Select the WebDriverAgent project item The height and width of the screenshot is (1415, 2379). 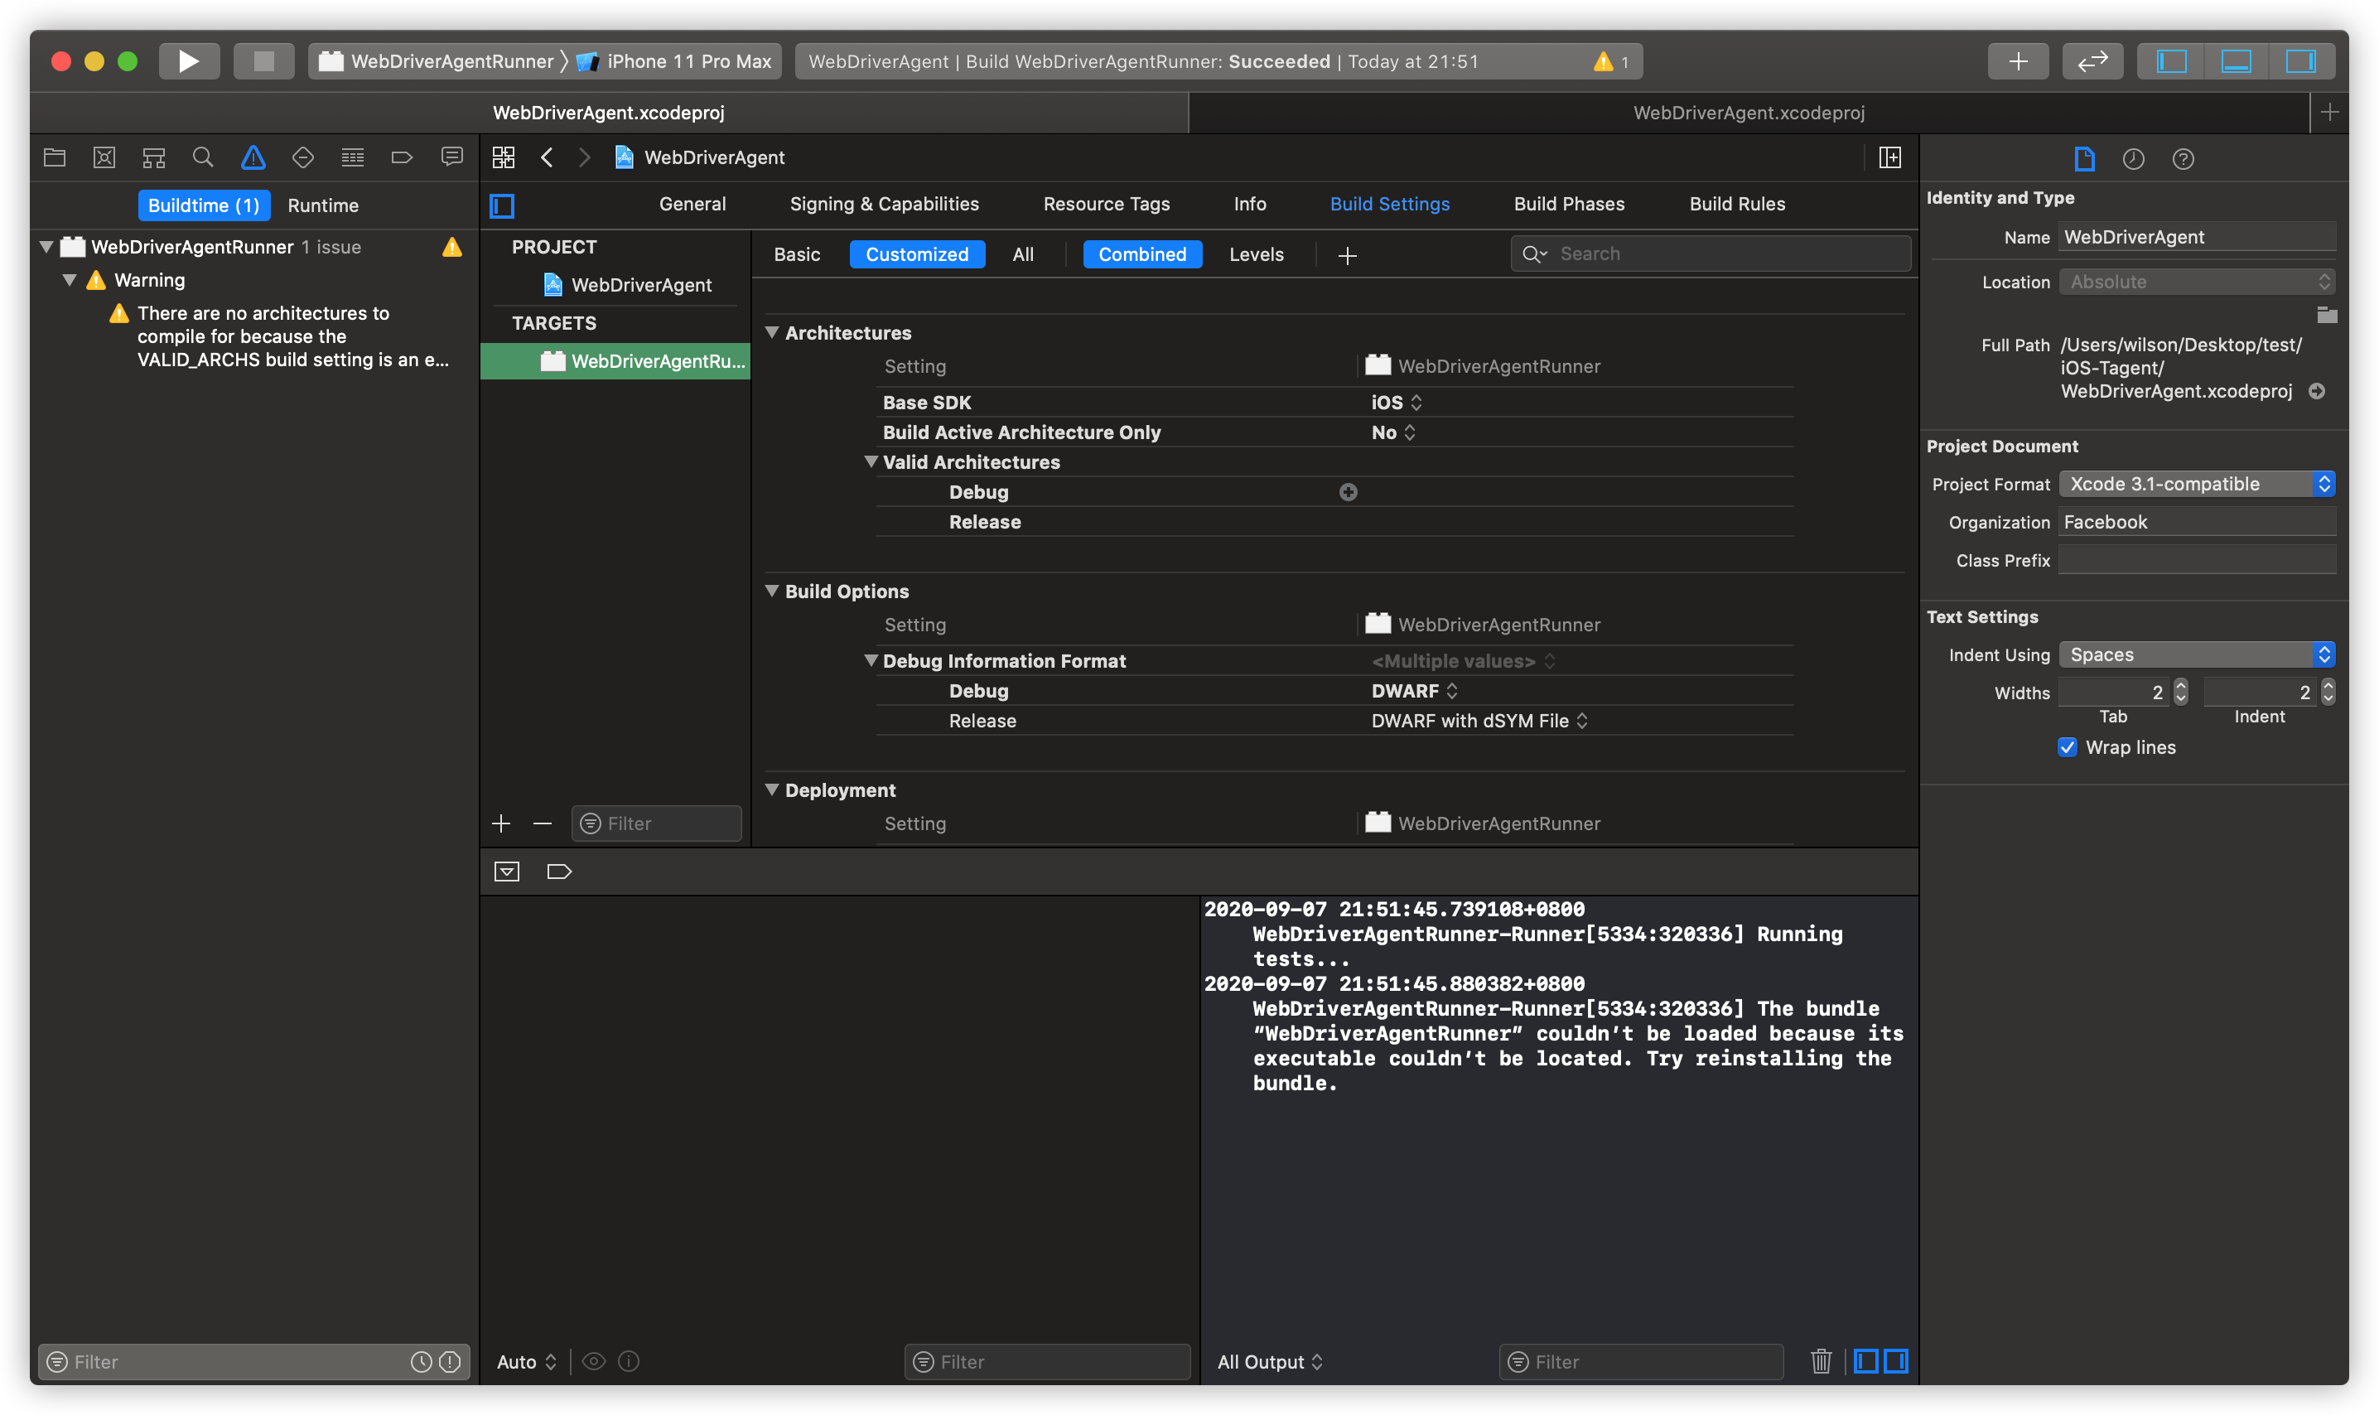(x=640, y=285)
